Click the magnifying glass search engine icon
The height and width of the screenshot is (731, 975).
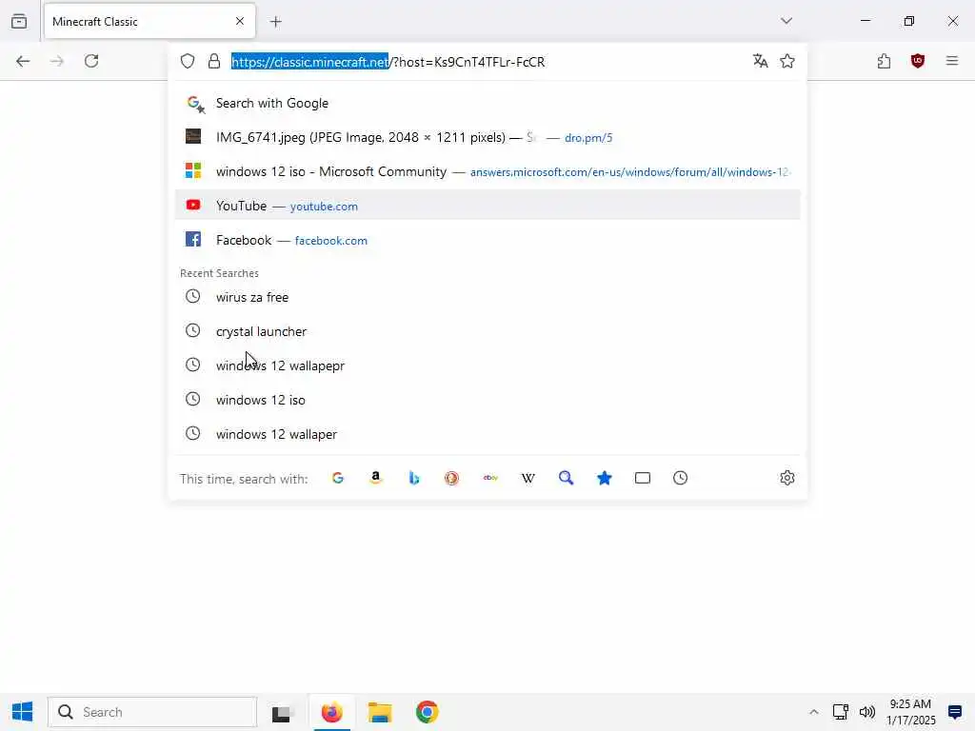[566, 478]
